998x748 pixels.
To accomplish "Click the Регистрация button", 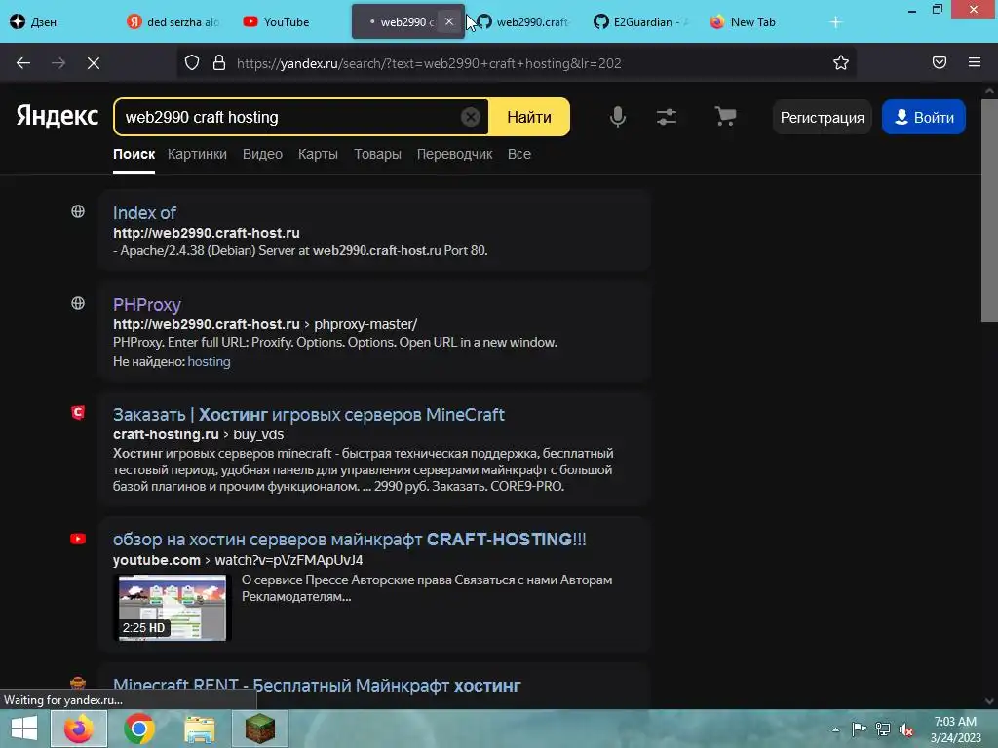I will coord(823,117).
